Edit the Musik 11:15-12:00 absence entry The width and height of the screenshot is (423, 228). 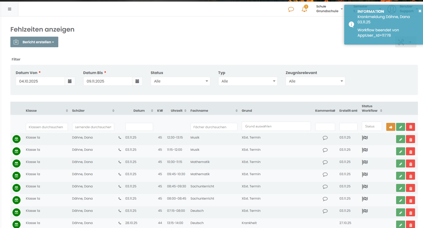point(401,151)
